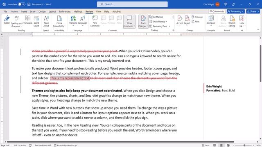Click the Microsoft Premium diamond icon
Screen dimensions: 262x147
point(226,4)
